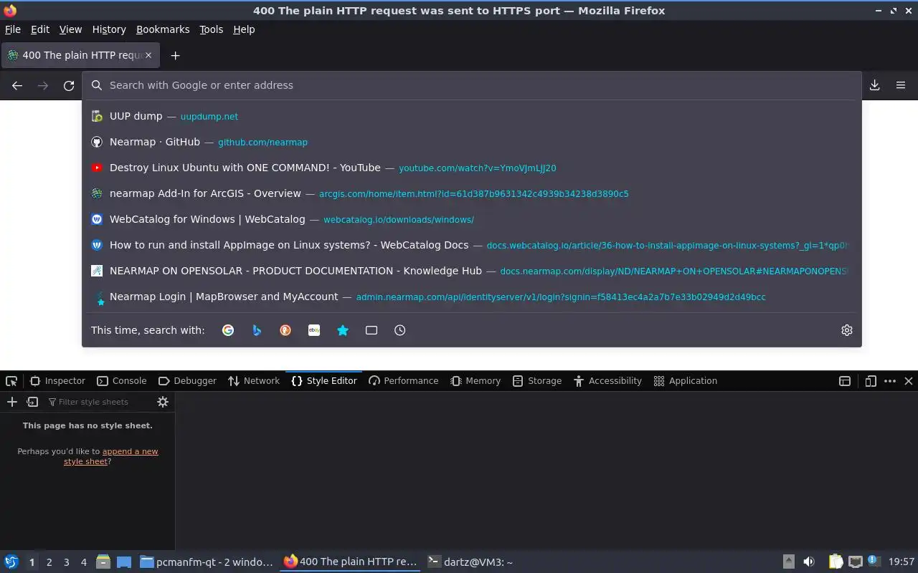Viewport: 918px width, 573px height.
Task: Switch to workspace 2 in taskbar
Action: 49,562
